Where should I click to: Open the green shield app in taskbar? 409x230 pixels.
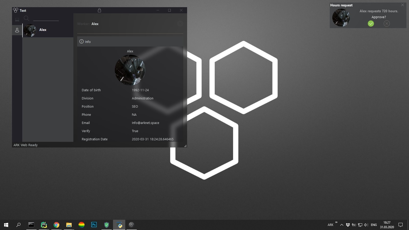click(x=107, y=225)
